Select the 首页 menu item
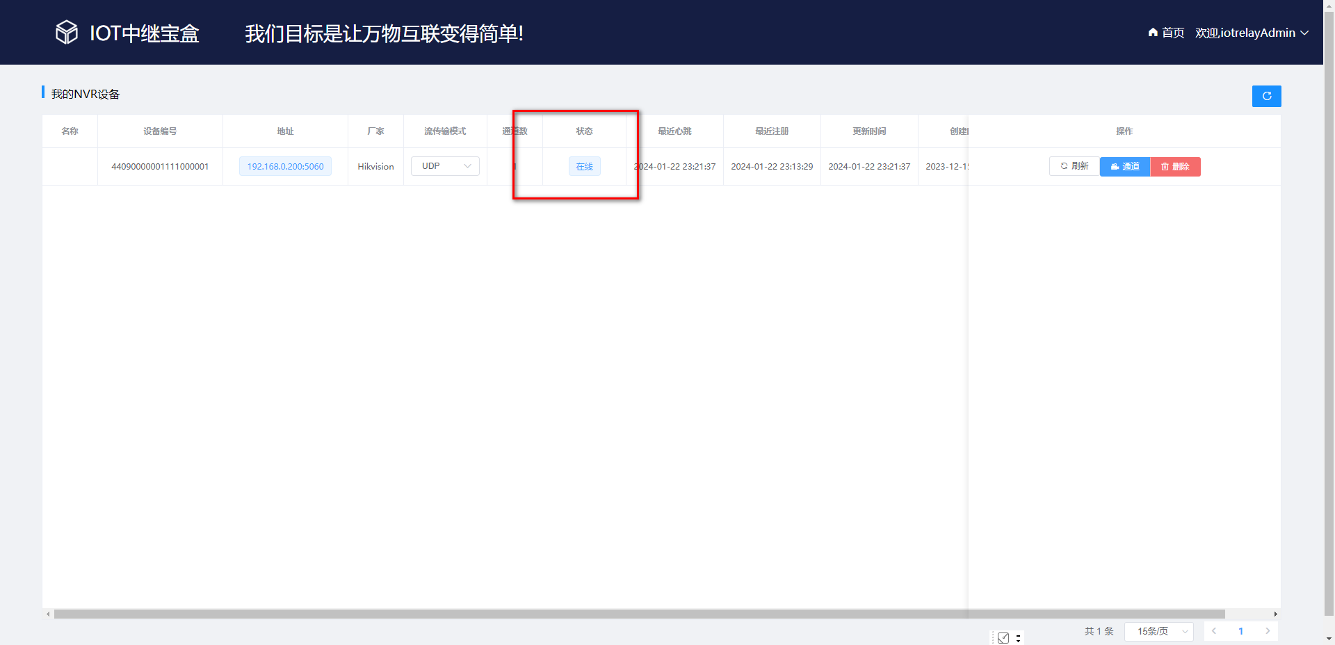The width and height of the screenshot is (1335, 645). coord(1172,33)
